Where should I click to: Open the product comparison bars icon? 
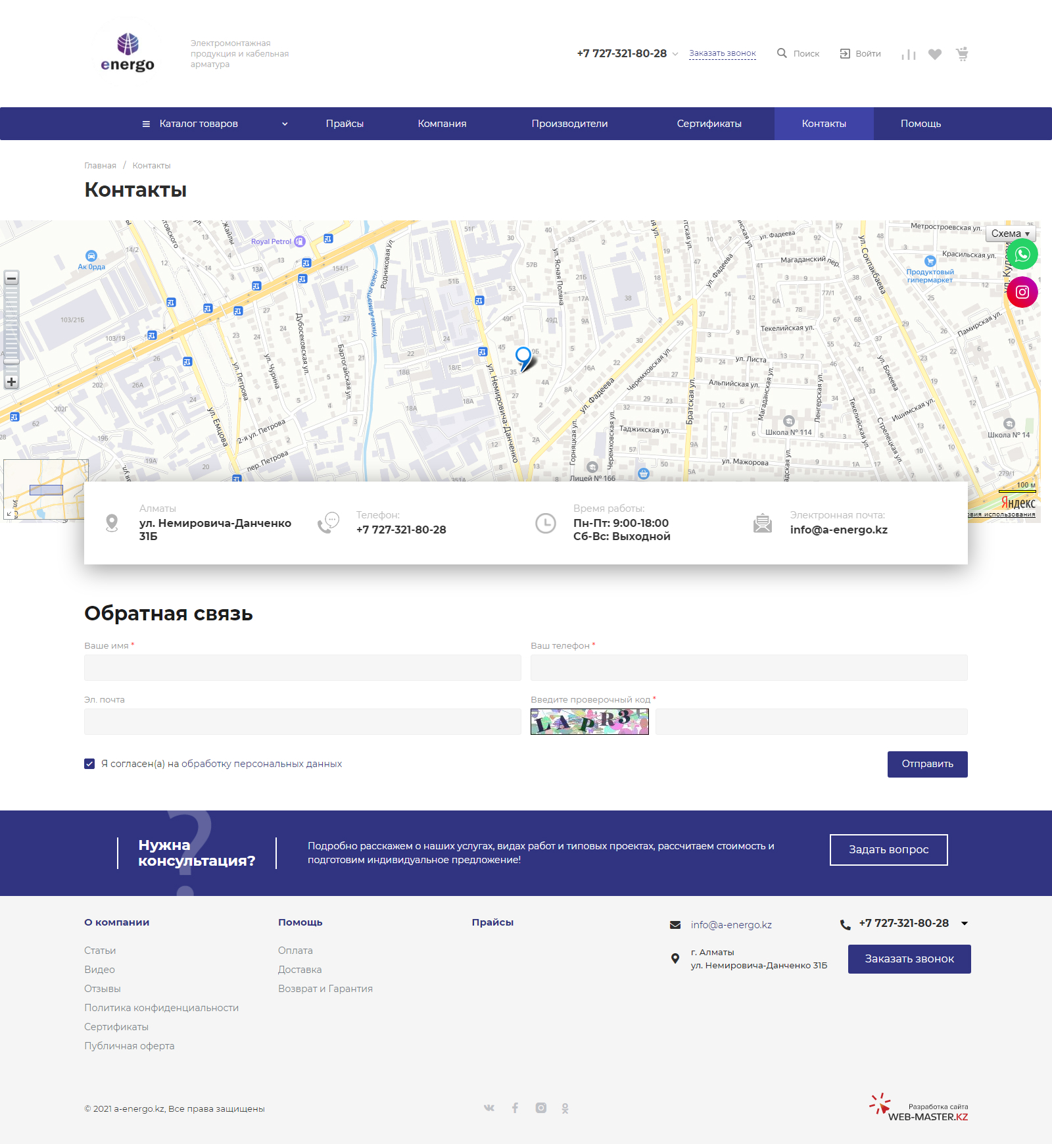[908, 55]
